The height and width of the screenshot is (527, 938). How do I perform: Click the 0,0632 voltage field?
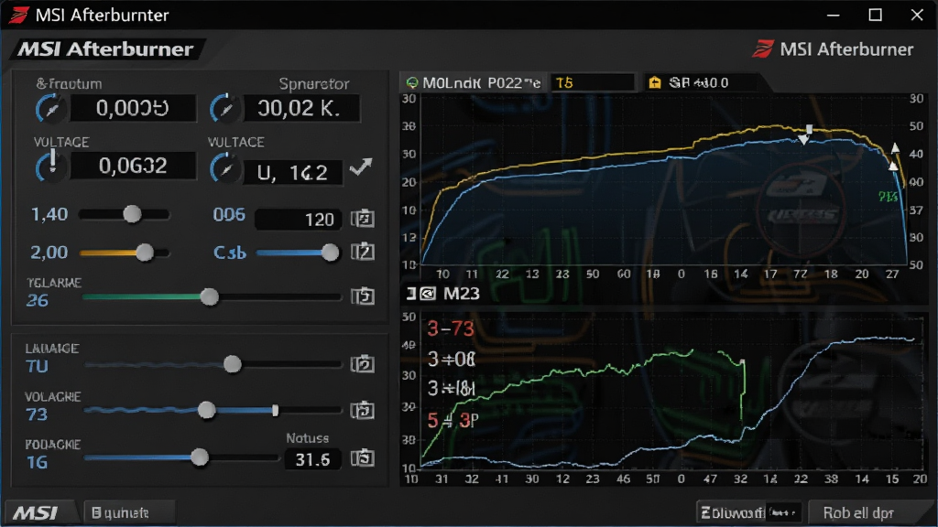coord(134,166)
